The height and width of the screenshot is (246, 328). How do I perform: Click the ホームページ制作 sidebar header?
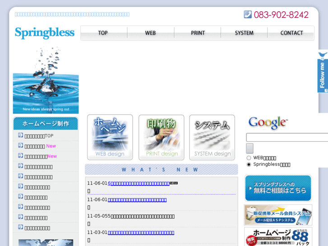click(46, 123)
